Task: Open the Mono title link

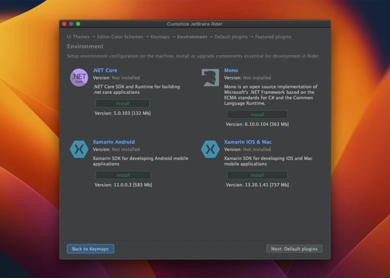Action: 231,71
